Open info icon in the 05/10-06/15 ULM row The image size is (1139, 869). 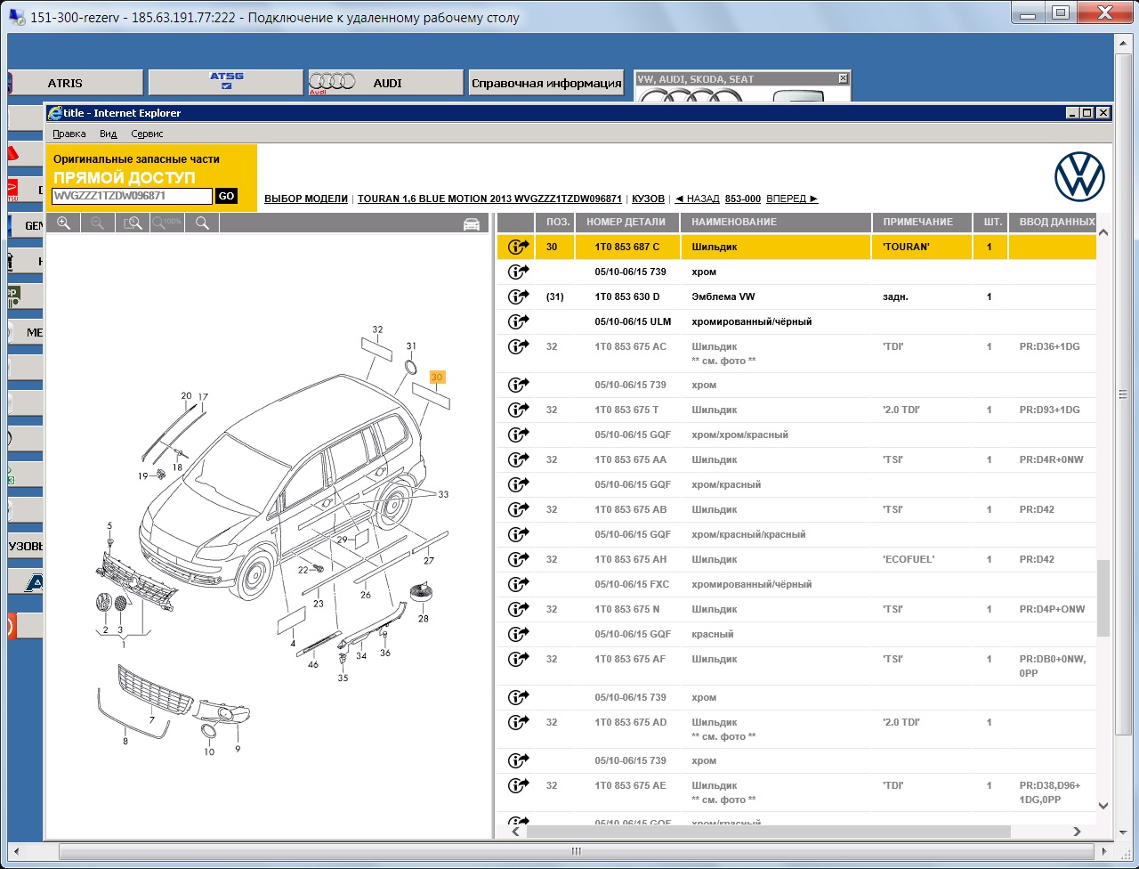(x=518, y=321)
